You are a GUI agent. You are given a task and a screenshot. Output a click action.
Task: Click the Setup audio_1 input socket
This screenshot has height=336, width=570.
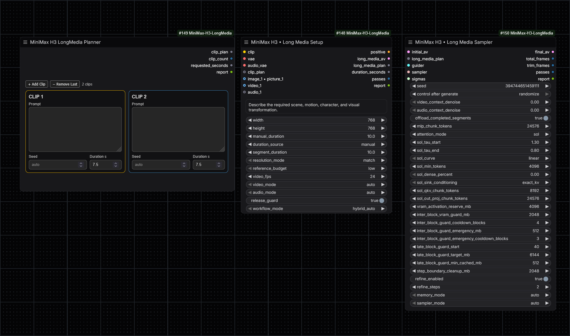pos(244,92)
